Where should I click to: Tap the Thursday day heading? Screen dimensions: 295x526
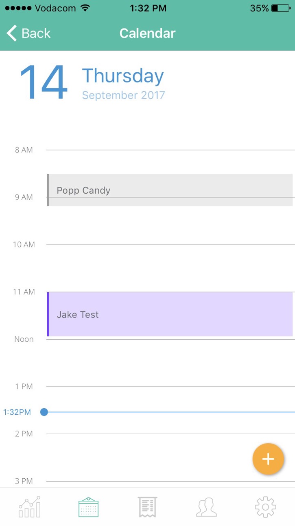(123, 76)
